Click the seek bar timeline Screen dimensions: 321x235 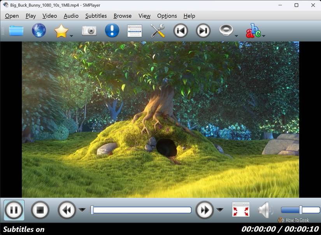tap(141, 210)
